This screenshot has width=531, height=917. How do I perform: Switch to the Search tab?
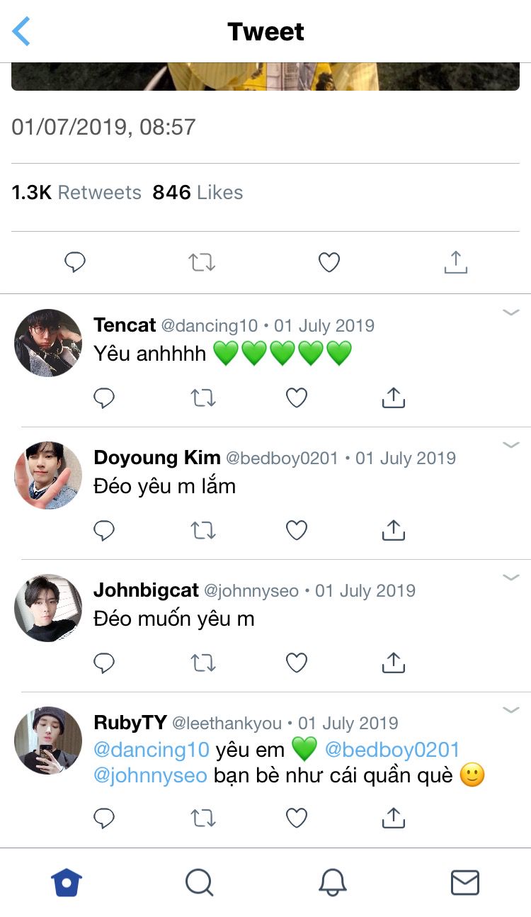coord(199,882)
